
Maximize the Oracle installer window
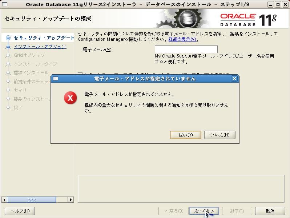pyautogui.click(x=278, y=4)
